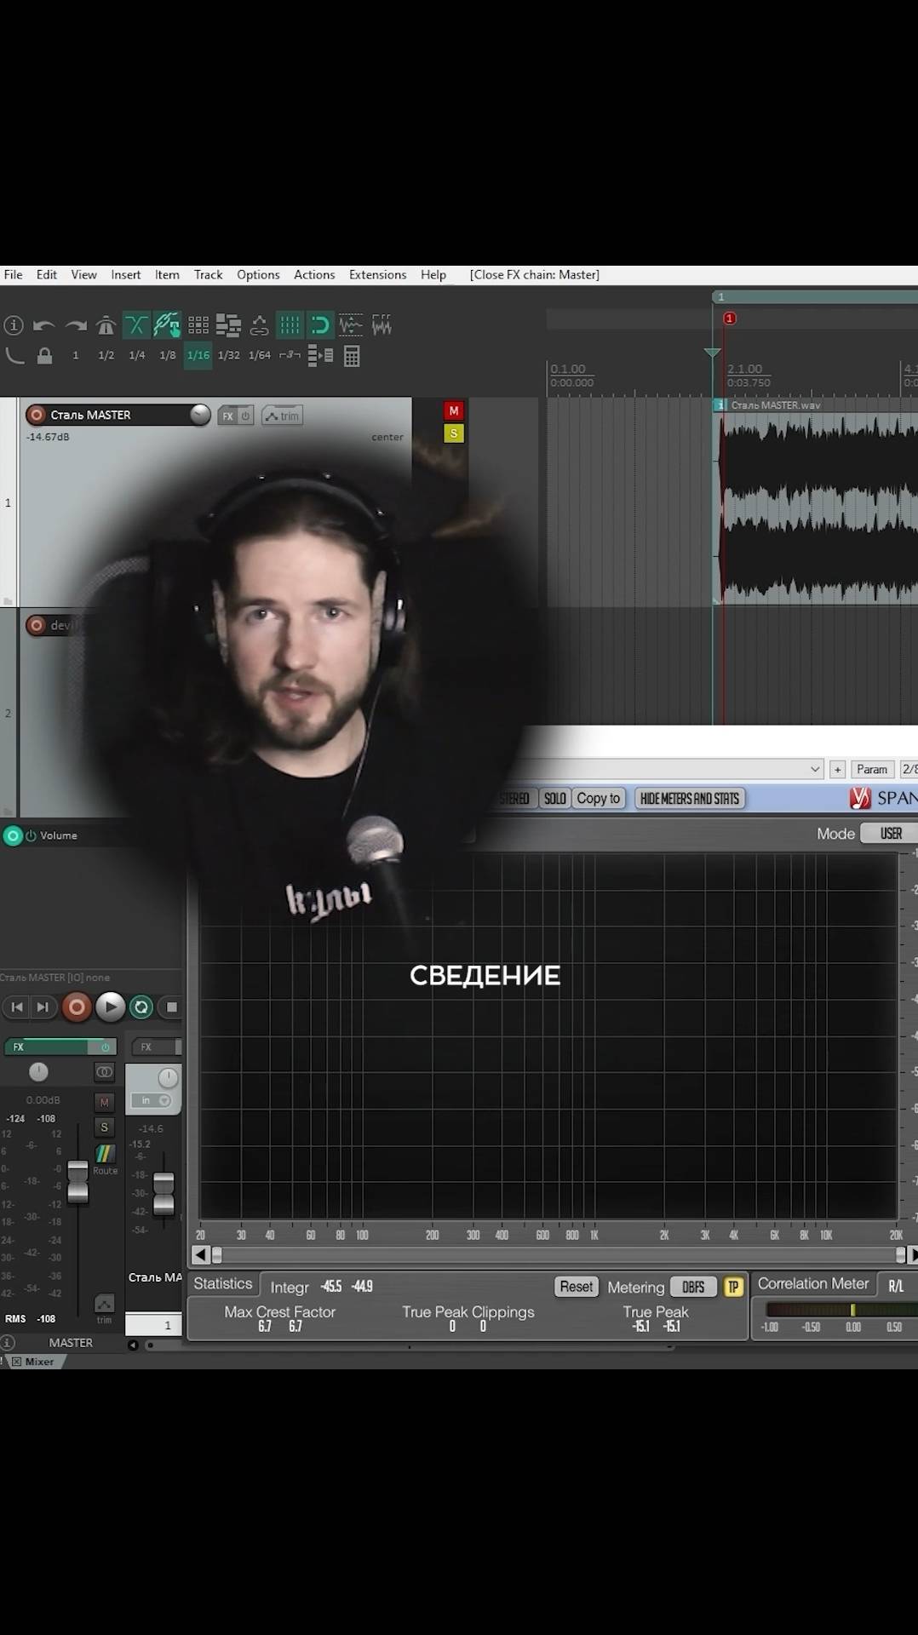
Task: Set grid to 1/2
Action: pyautogui.click(x=106, y=355)
